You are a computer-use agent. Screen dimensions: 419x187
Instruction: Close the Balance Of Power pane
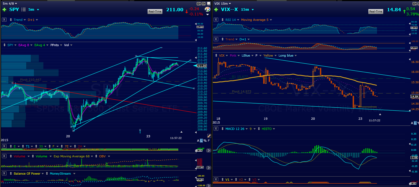[4, 174]
